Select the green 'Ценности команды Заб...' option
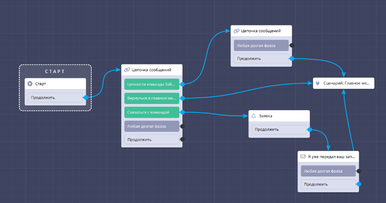The height and width of the screenshot is (203, 386). click(x=152, y=83)
